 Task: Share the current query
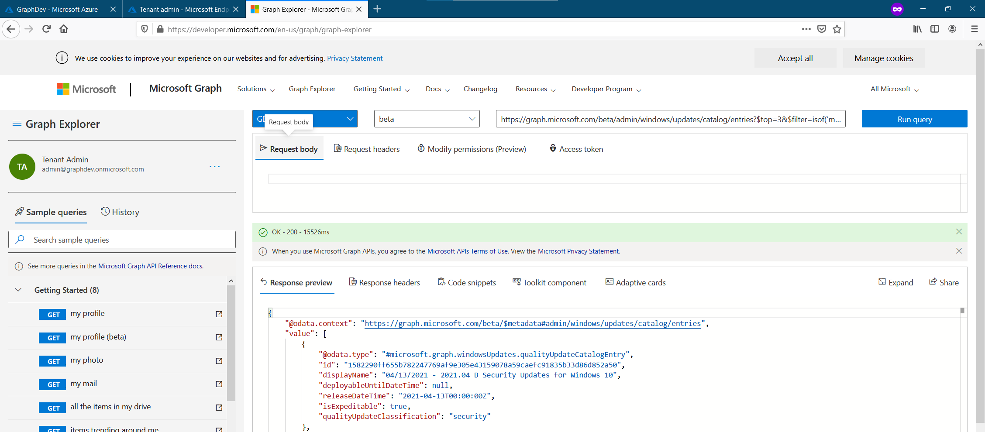pos(944,282)
